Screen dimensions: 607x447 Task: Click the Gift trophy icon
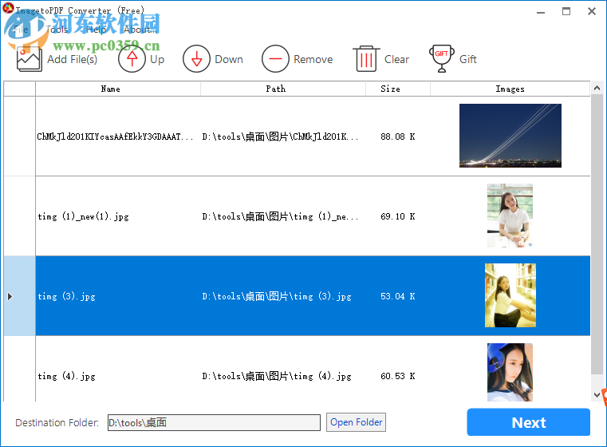point(442,58)
